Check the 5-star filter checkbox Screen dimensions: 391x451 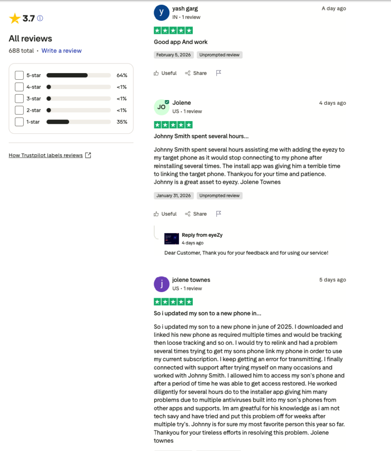(19, 75)
